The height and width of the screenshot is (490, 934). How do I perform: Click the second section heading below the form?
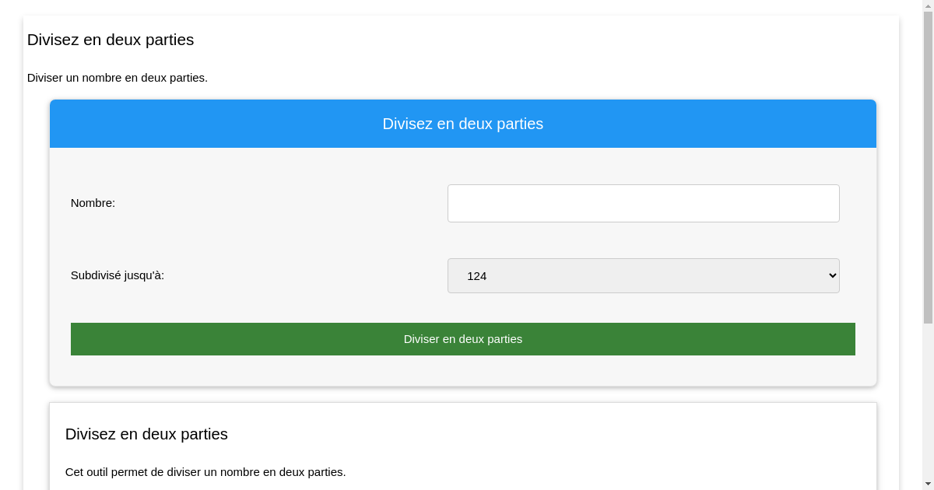(146, 434)
